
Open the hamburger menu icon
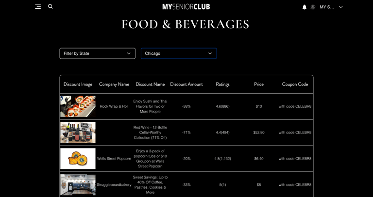[38, 6]
